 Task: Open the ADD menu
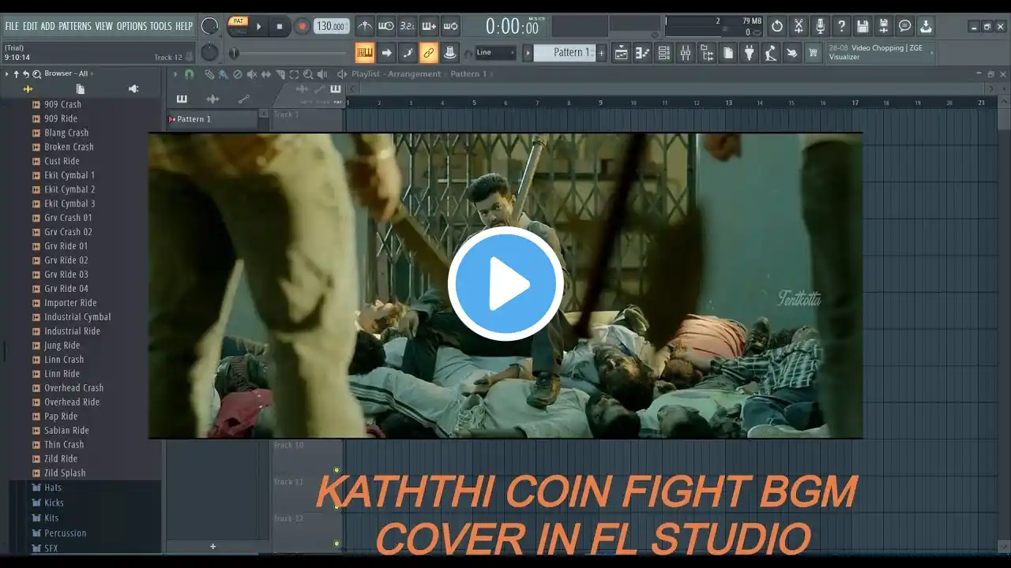[x=48, y=26]
